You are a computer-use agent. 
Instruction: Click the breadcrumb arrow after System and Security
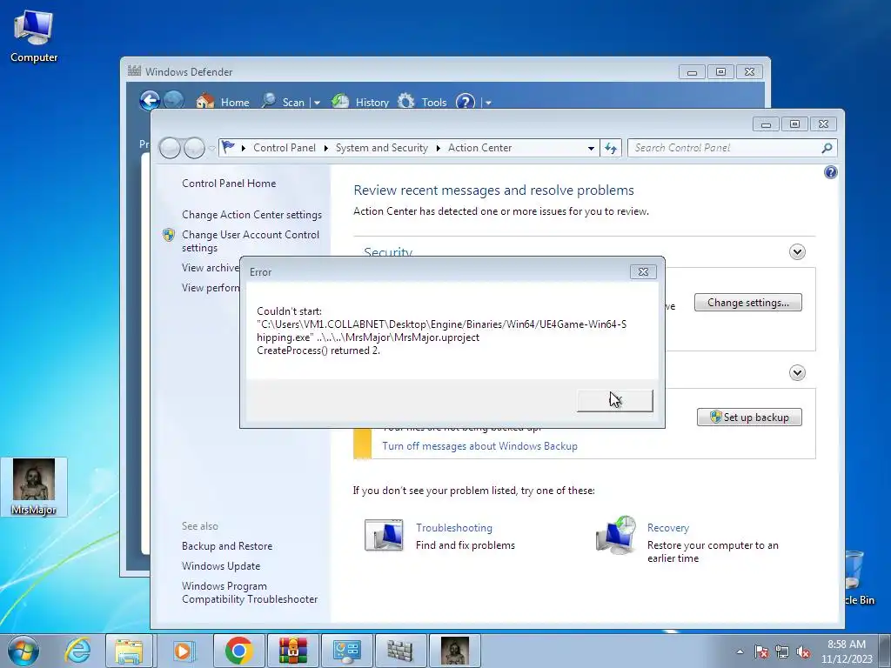point(439,148)
